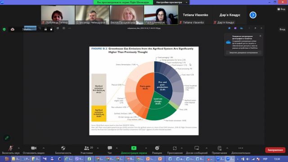Open the Безопасность shield icon

tap(63, 148)
